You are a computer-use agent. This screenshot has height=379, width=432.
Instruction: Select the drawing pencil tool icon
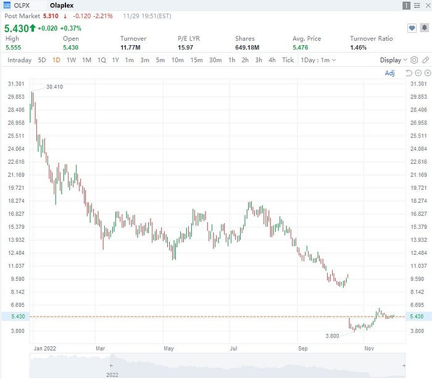(x=426, y=60)
